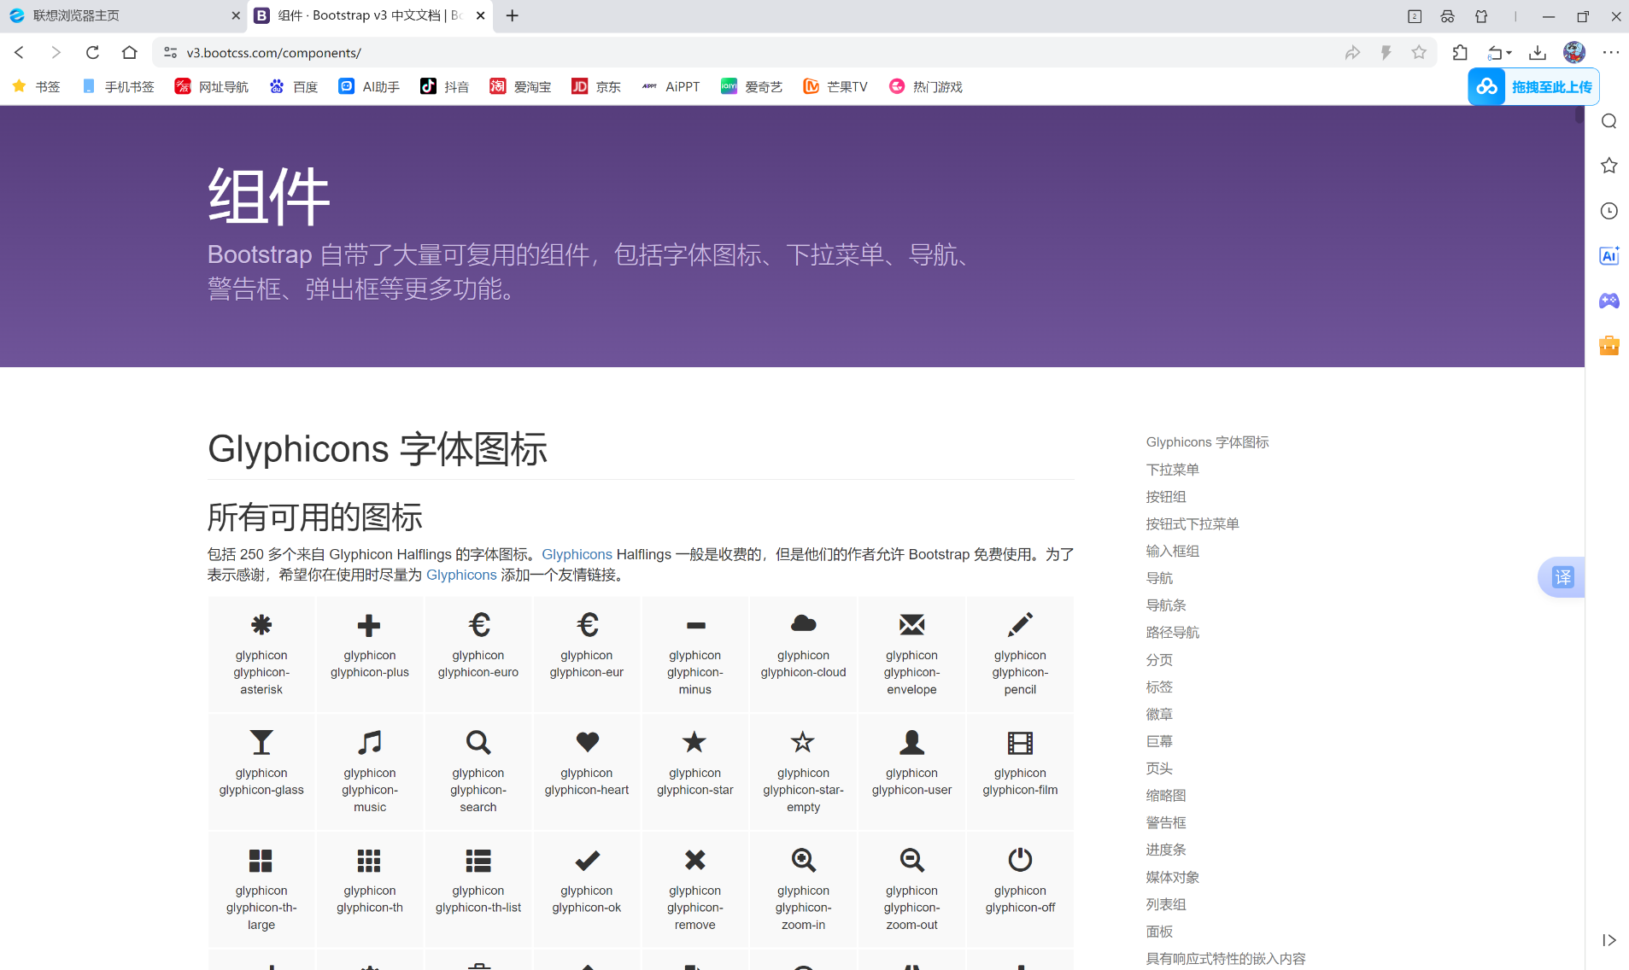This screenshot has height=970, width=1629.
Task: Open the extensions puzzle icon
Action: coord(1460,52)
